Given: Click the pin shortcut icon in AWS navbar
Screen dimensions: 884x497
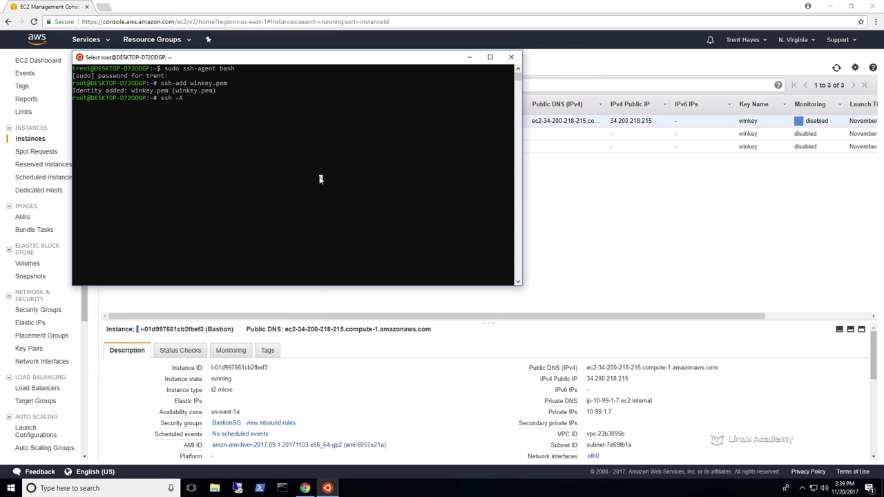Looking at the screenshot, I should tap(208, 39).
